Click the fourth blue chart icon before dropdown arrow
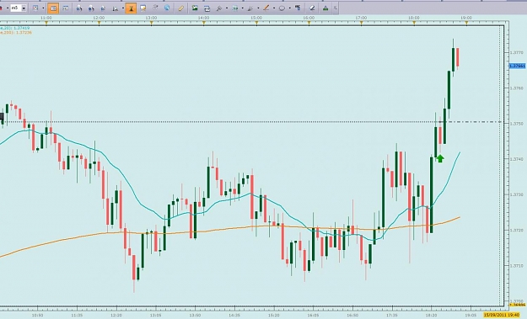 (115, 8)
